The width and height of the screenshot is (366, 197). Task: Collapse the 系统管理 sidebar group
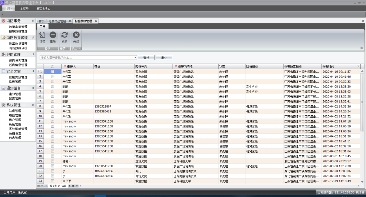[x=33, y=105]
